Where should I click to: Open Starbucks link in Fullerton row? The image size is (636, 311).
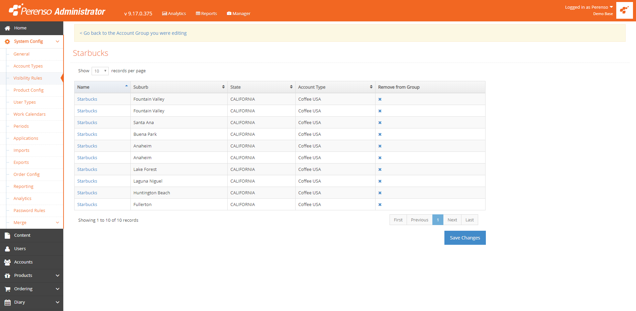[x=87, y=205]
